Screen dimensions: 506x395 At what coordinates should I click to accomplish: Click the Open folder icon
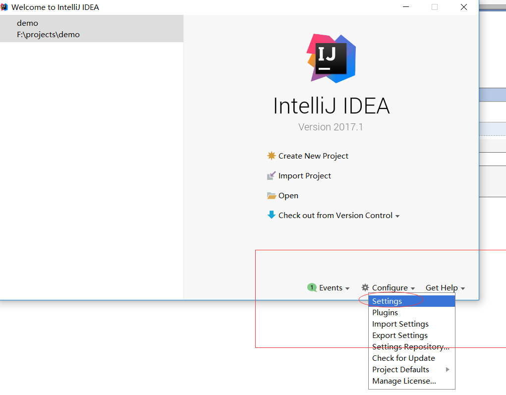pos(272,196)
